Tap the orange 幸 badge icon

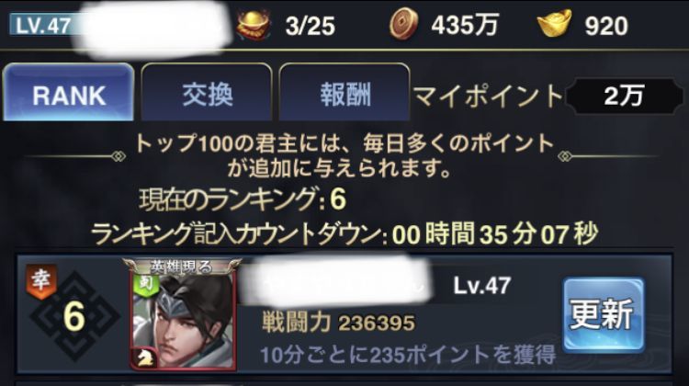pos(40,281)
